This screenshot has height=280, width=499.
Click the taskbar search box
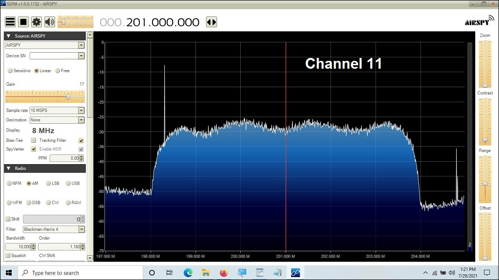coord(80,273)
